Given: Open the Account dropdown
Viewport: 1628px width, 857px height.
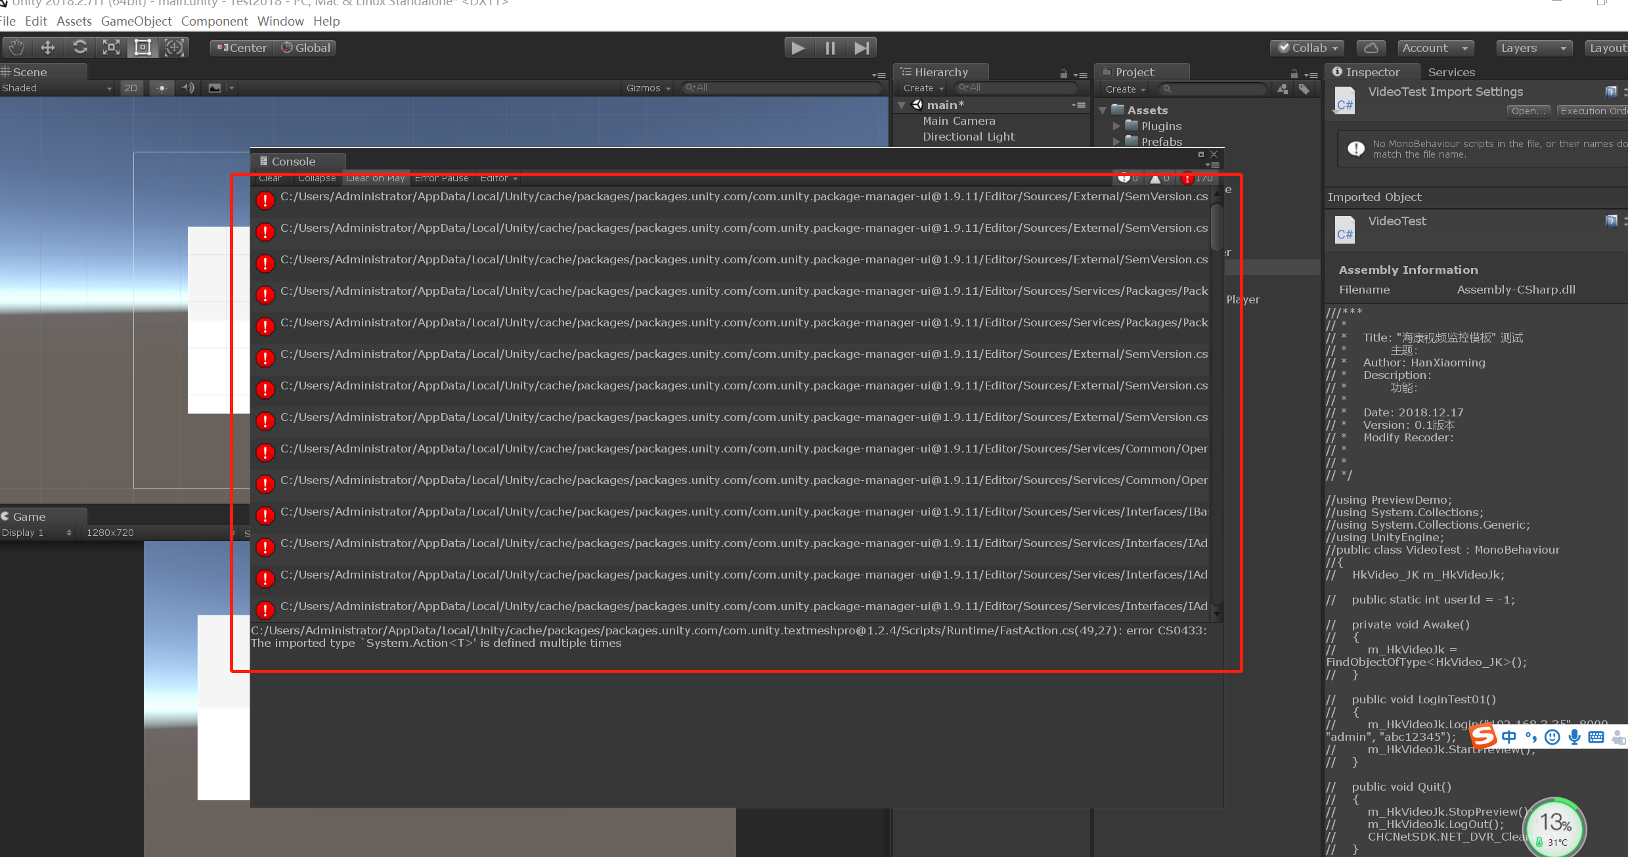Looking at the screenshot, I should [1435, 48].
